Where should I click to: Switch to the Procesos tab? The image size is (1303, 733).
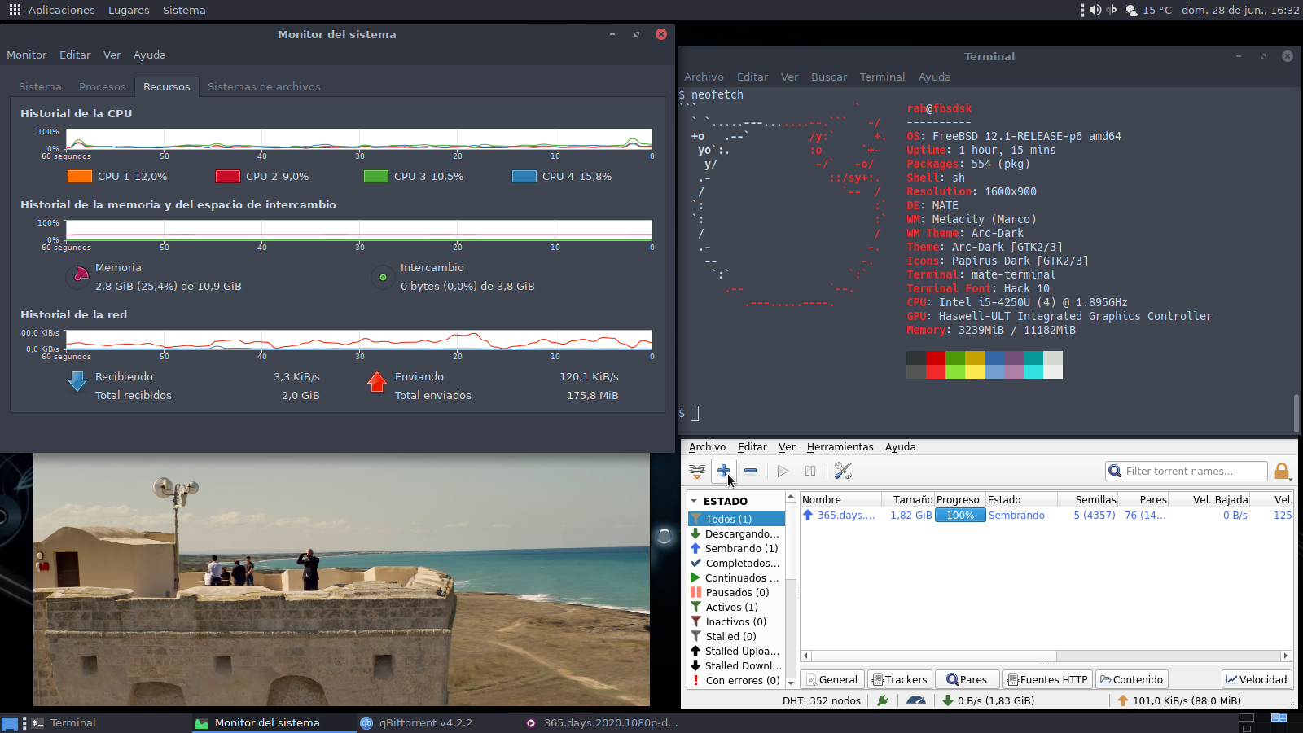(x=102, y=86)
